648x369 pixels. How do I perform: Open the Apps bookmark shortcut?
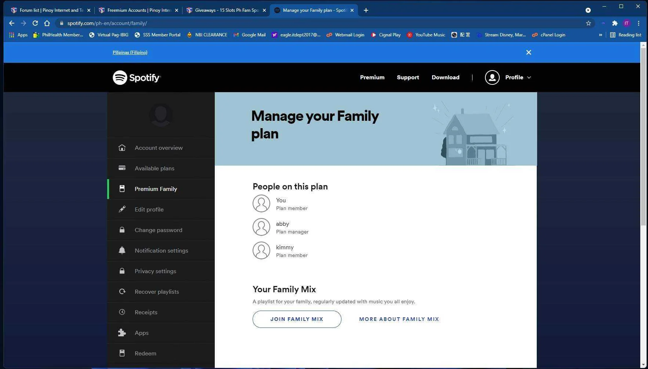click(18, 35)
